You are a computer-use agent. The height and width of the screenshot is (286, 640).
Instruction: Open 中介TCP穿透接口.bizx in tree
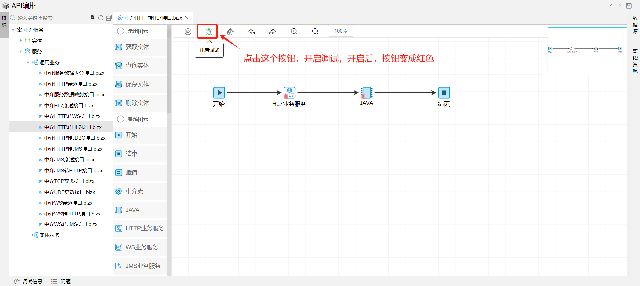click(69, 181)
